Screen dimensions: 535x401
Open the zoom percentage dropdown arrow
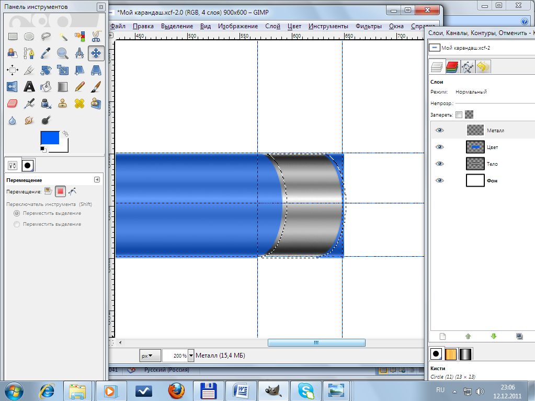(191, 356)
